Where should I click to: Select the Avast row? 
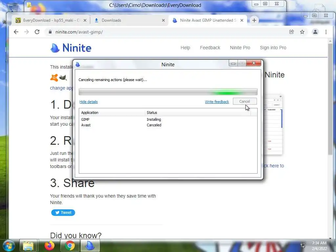[168, 125]
